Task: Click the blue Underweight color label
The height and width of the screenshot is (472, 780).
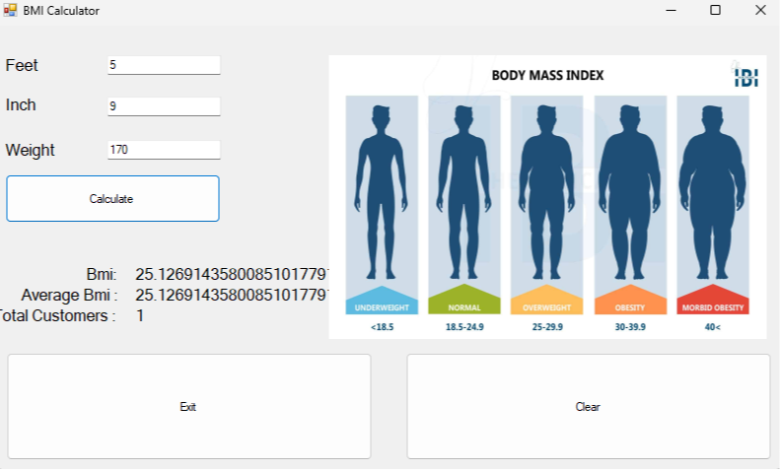Action: pyautogui.click(x=382, y=305)
